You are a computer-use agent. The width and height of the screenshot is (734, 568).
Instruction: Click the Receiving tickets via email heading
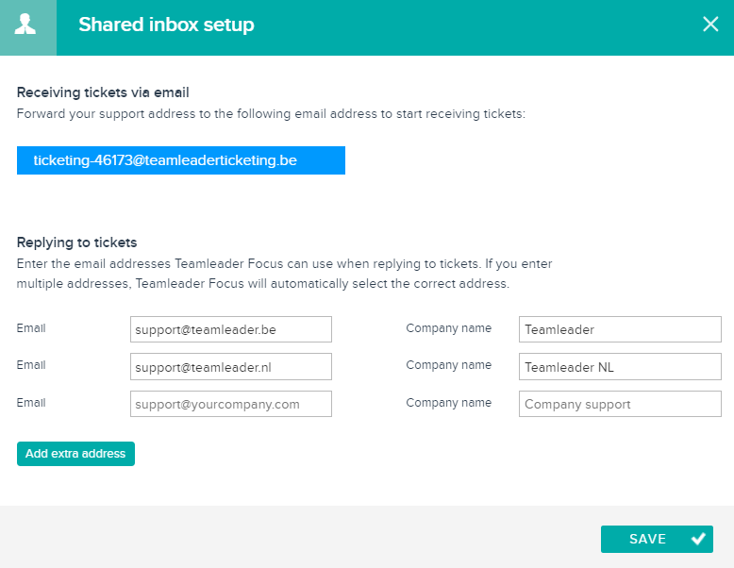point(103,92)
